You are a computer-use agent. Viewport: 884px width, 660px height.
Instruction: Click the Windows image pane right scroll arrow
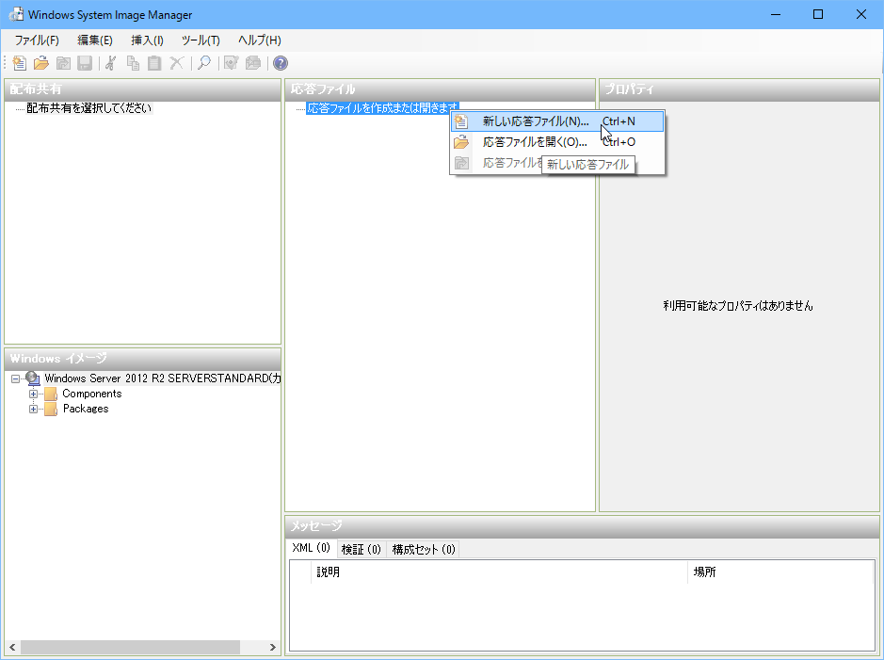pos(273,647)
